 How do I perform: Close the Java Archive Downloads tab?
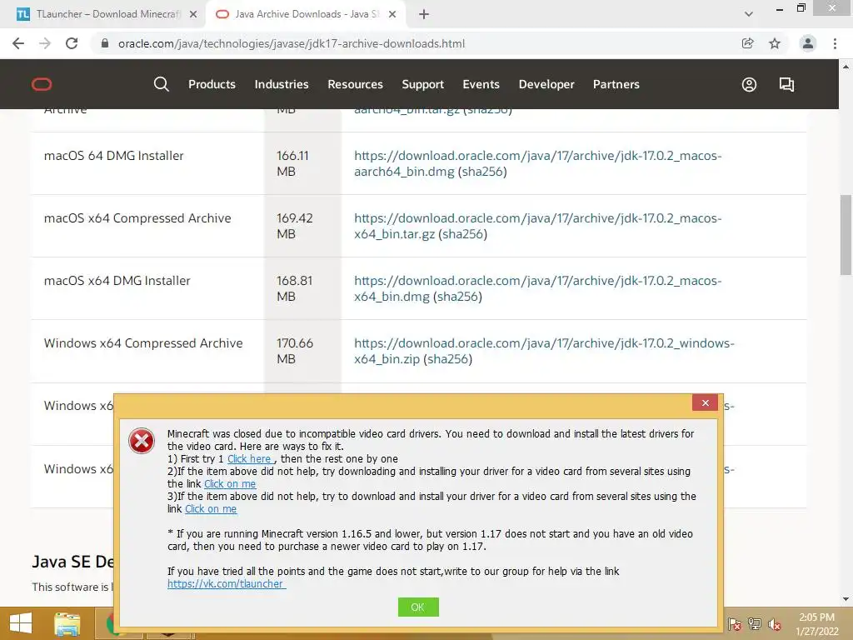point(392,14)
